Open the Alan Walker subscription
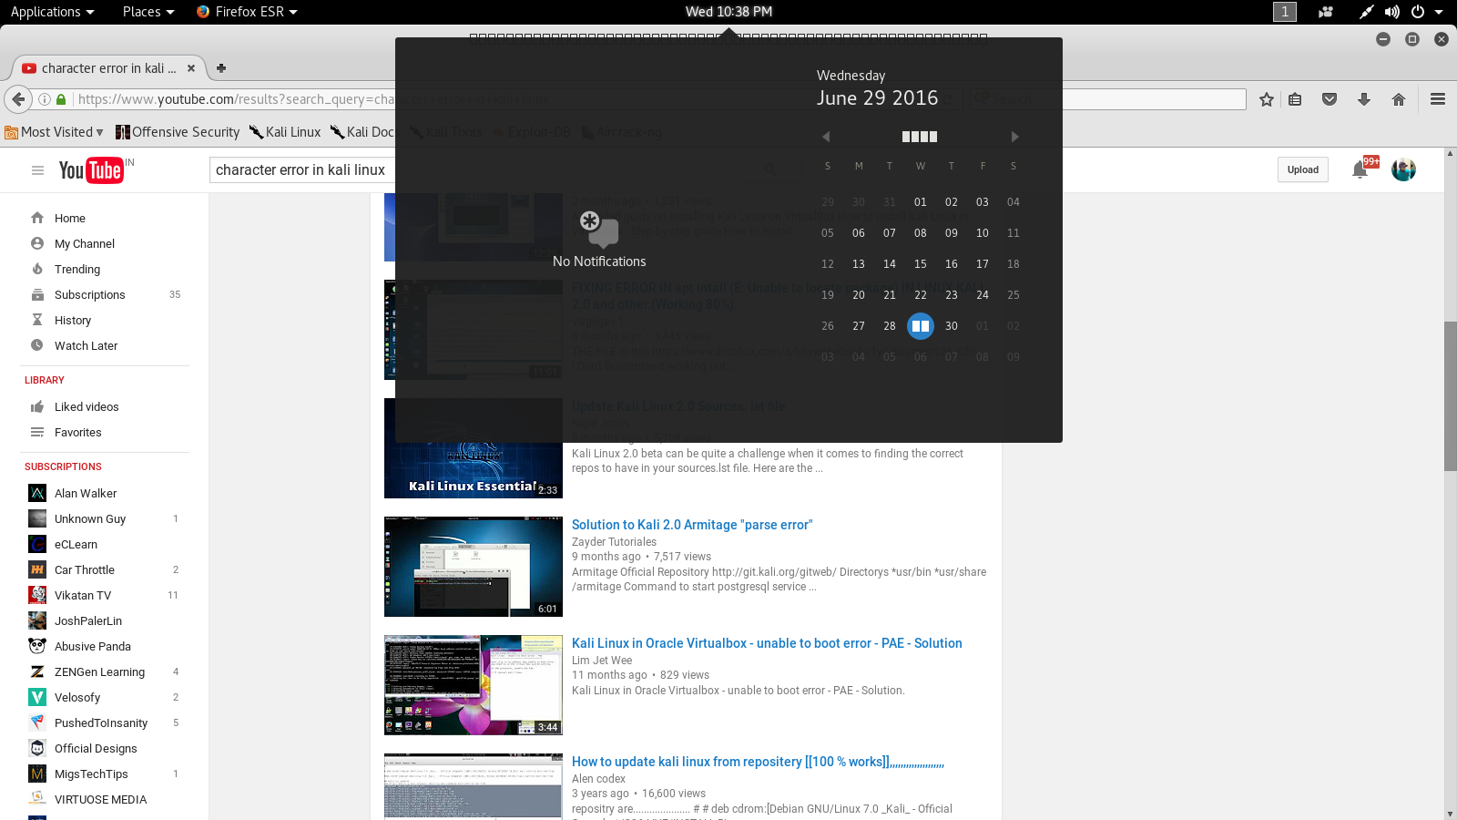Viewport: 1457px width, 820px height. tap(86, 493)
